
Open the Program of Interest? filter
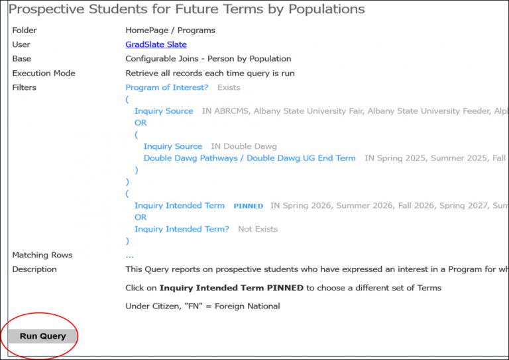(167, 87)
